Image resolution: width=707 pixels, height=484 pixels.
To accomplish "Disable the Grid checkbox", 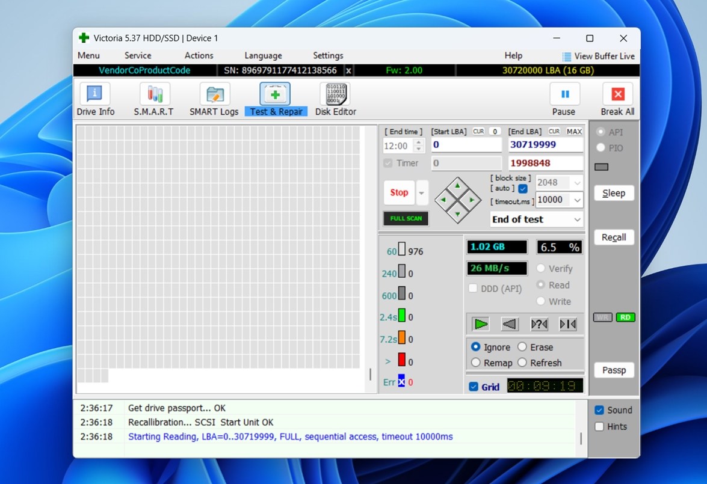I will (x=474, y=387).
